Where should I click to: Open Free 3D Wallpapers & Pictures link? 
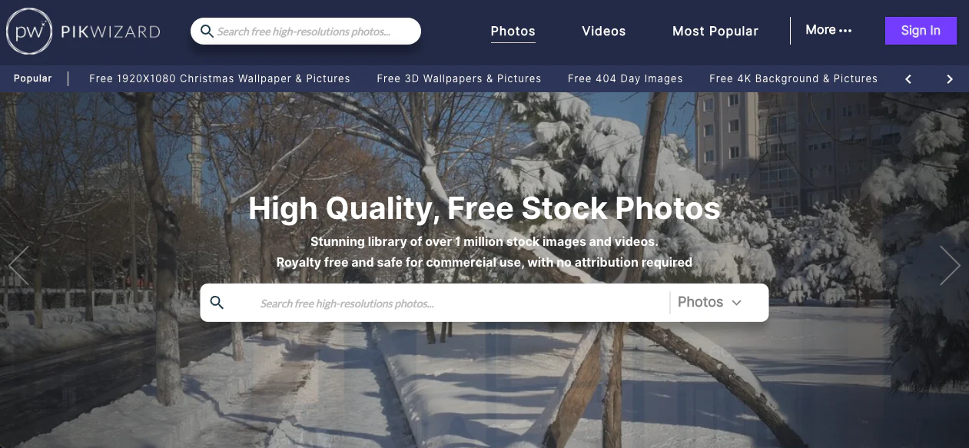click(459, 78)
